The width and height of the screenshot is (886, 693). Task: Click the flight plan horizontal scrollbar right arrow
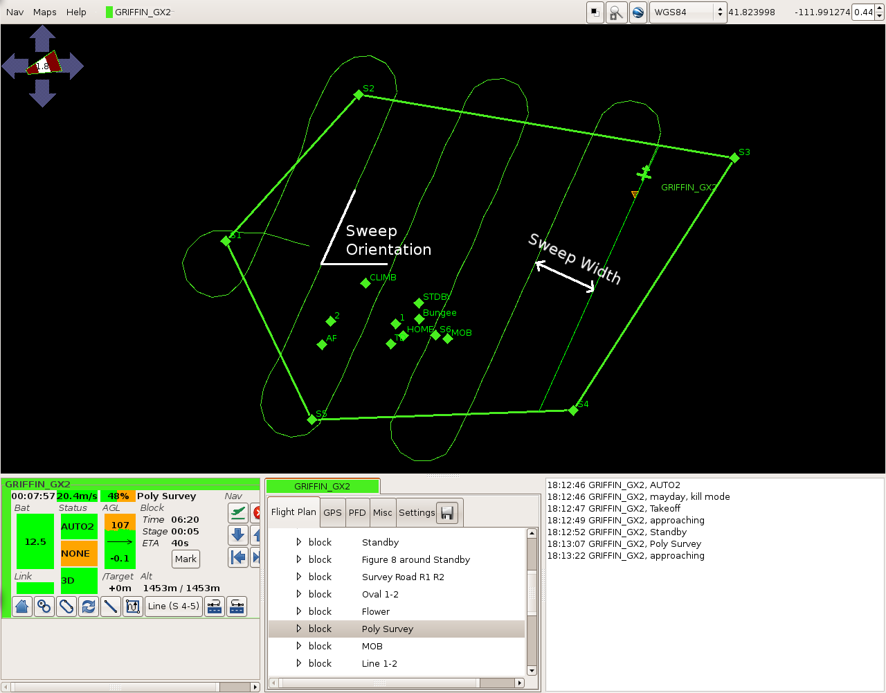520,683
